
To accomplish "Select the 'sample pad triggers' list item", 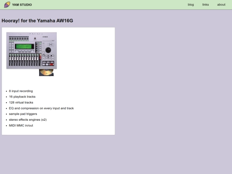I will tap(23, 114).
